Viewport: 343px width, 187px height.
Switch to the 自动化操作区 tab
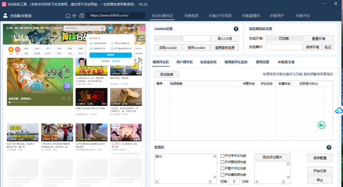pyautogui.click(x=162, y=16)
